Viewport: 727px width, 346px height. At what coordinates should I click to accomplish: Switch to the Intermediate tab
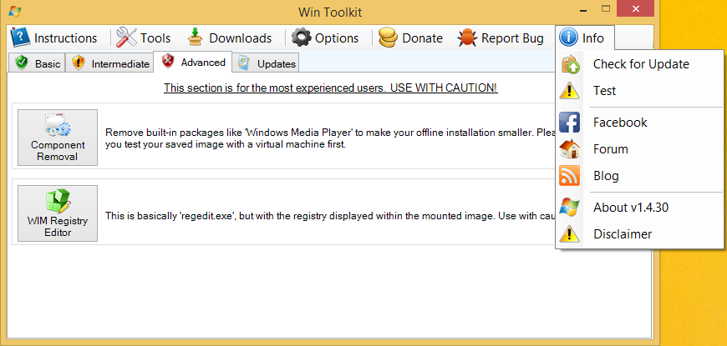click(x=109, y=63)
